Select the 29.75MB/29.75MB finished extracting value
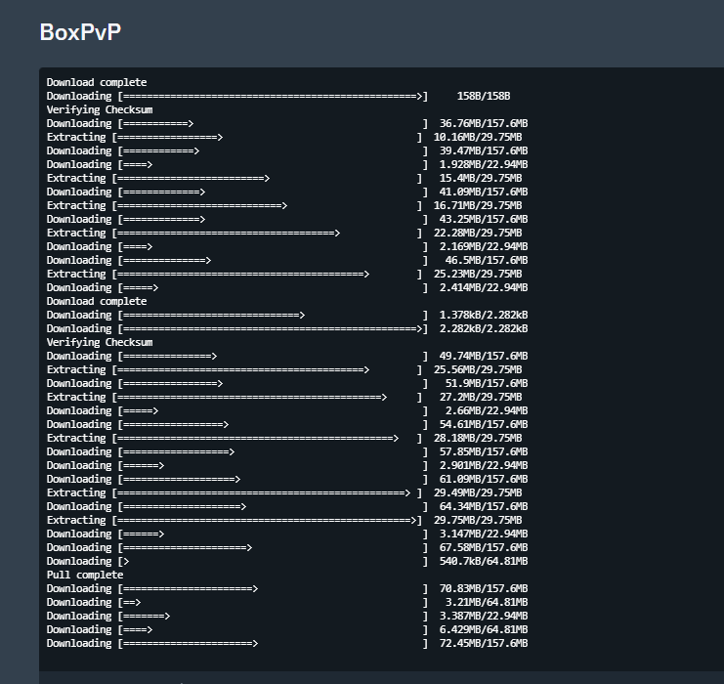This screenshot has width=724, height=684. coord(478,521)
